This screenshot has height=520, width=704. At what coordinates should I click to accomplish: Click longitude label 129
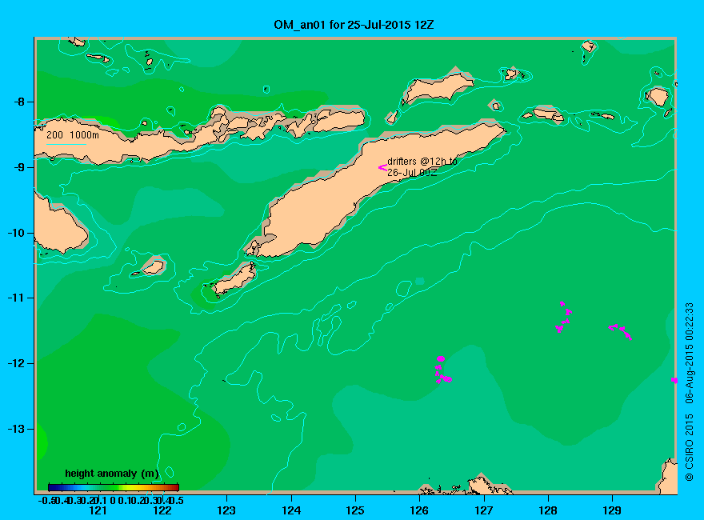point(612,510)
